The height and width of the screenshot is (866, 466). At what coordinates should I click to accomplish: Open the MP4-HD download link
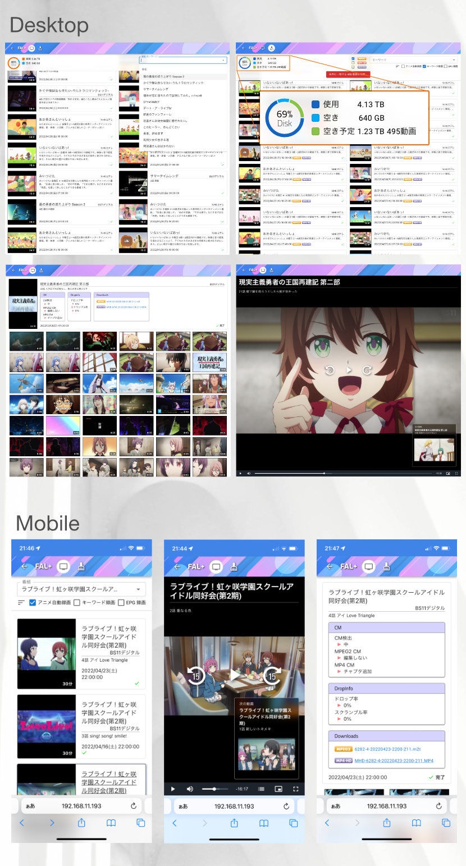tap(394, 760)
